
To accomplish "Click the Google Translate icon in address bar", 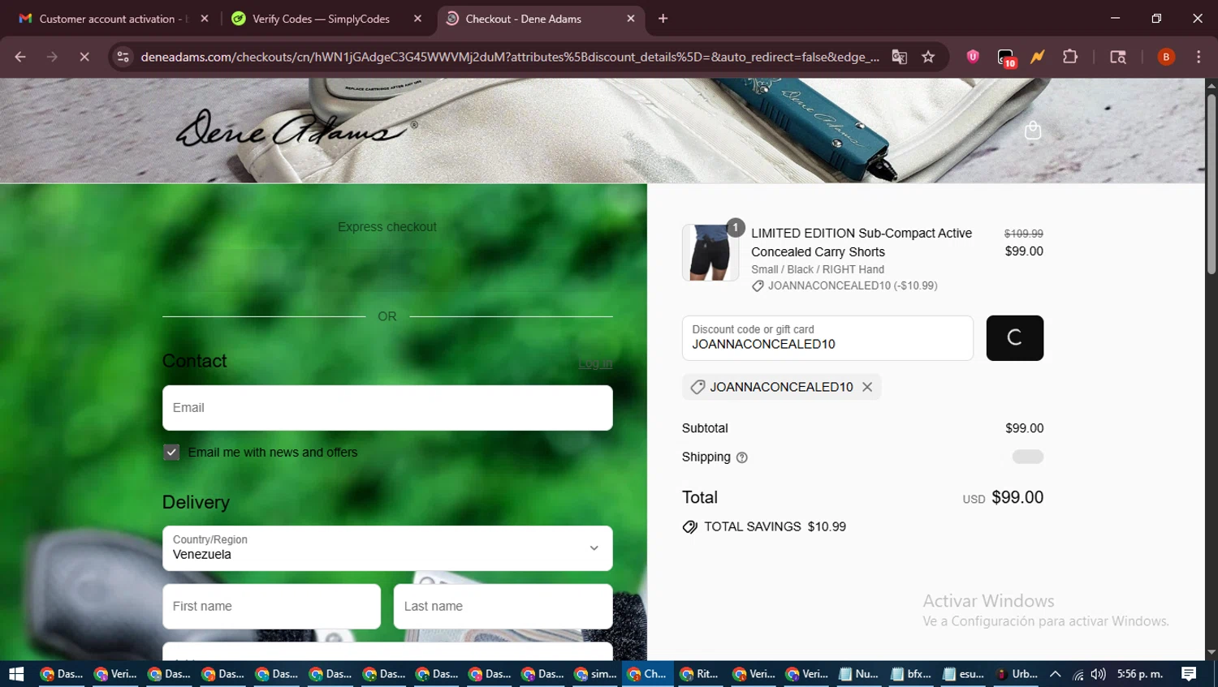I will (899, 57).
